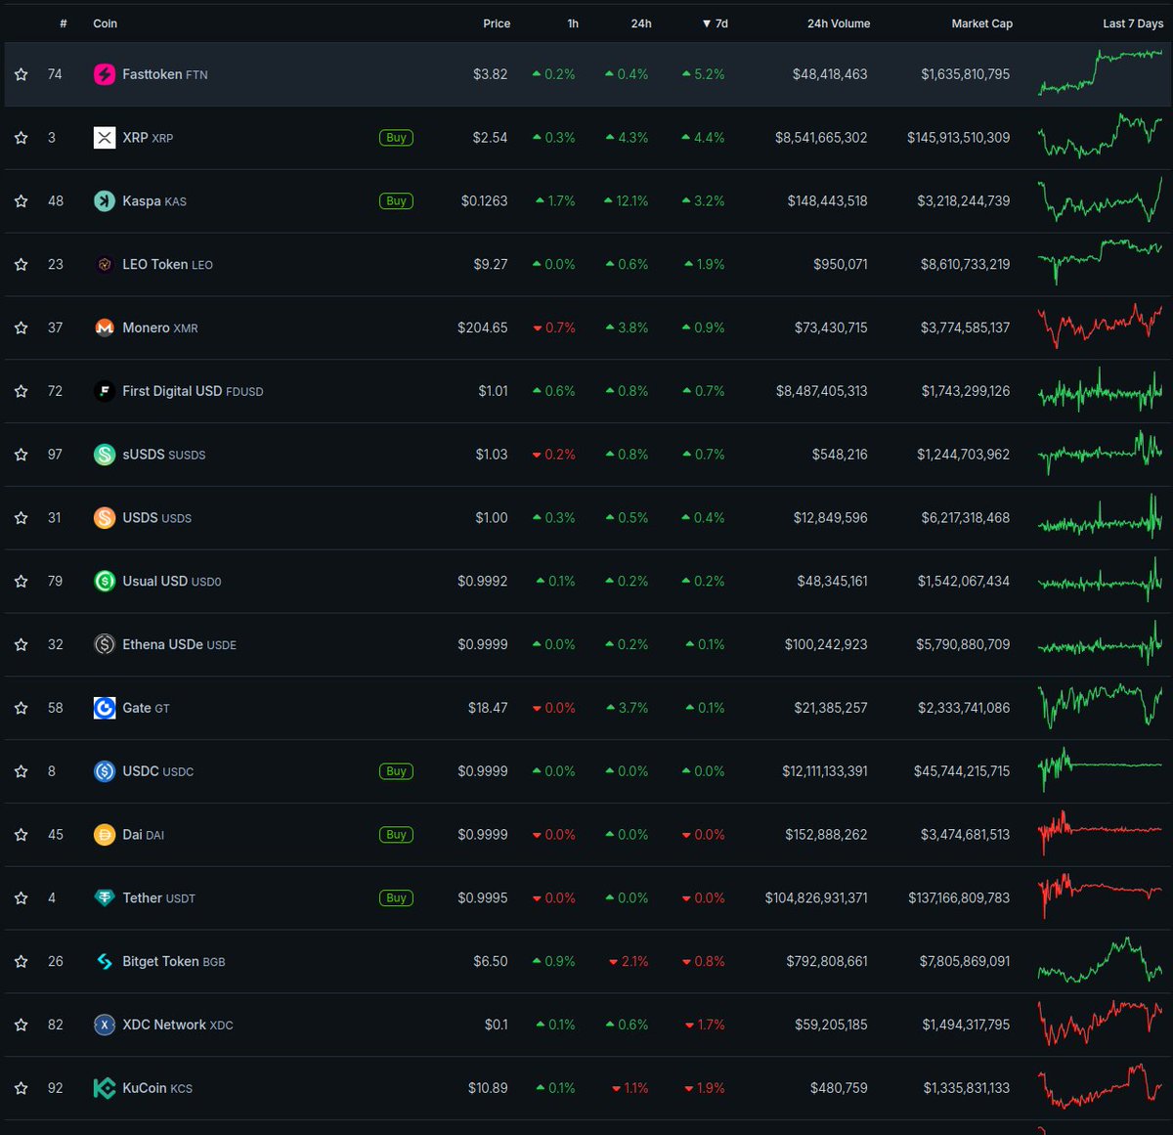Open the Bitget Token BGB link
Image resolution: width=1173 pixels, height=1135 pixels.
click(174, 962)
